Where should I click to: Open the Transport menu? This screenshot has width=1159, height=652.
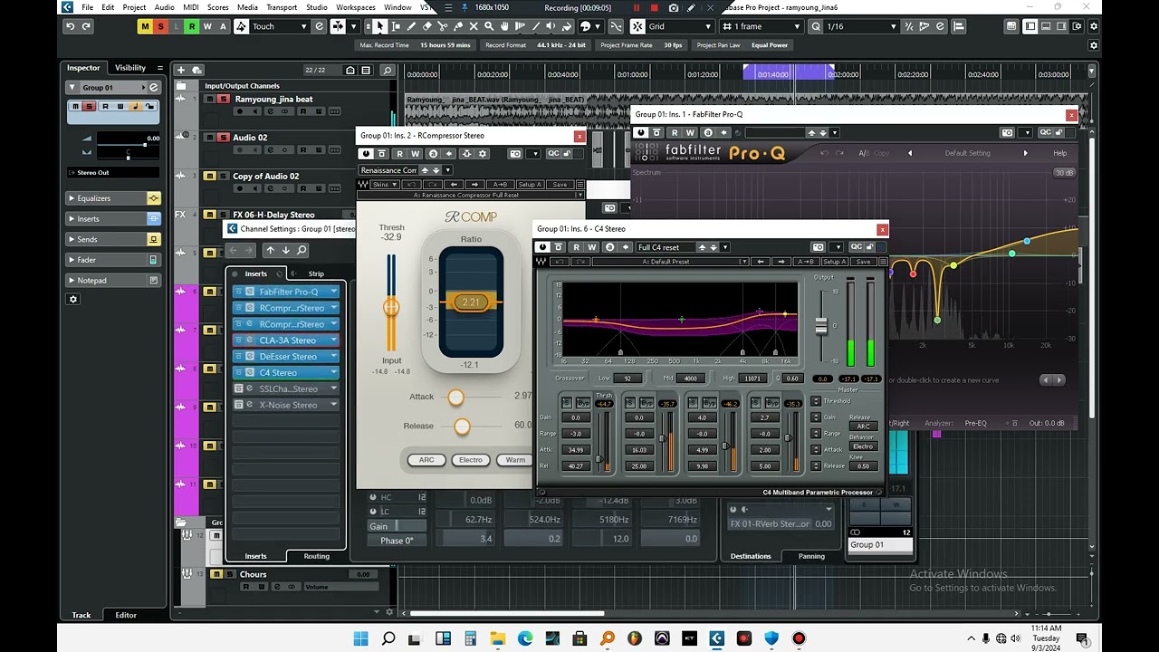coord(282,7)
